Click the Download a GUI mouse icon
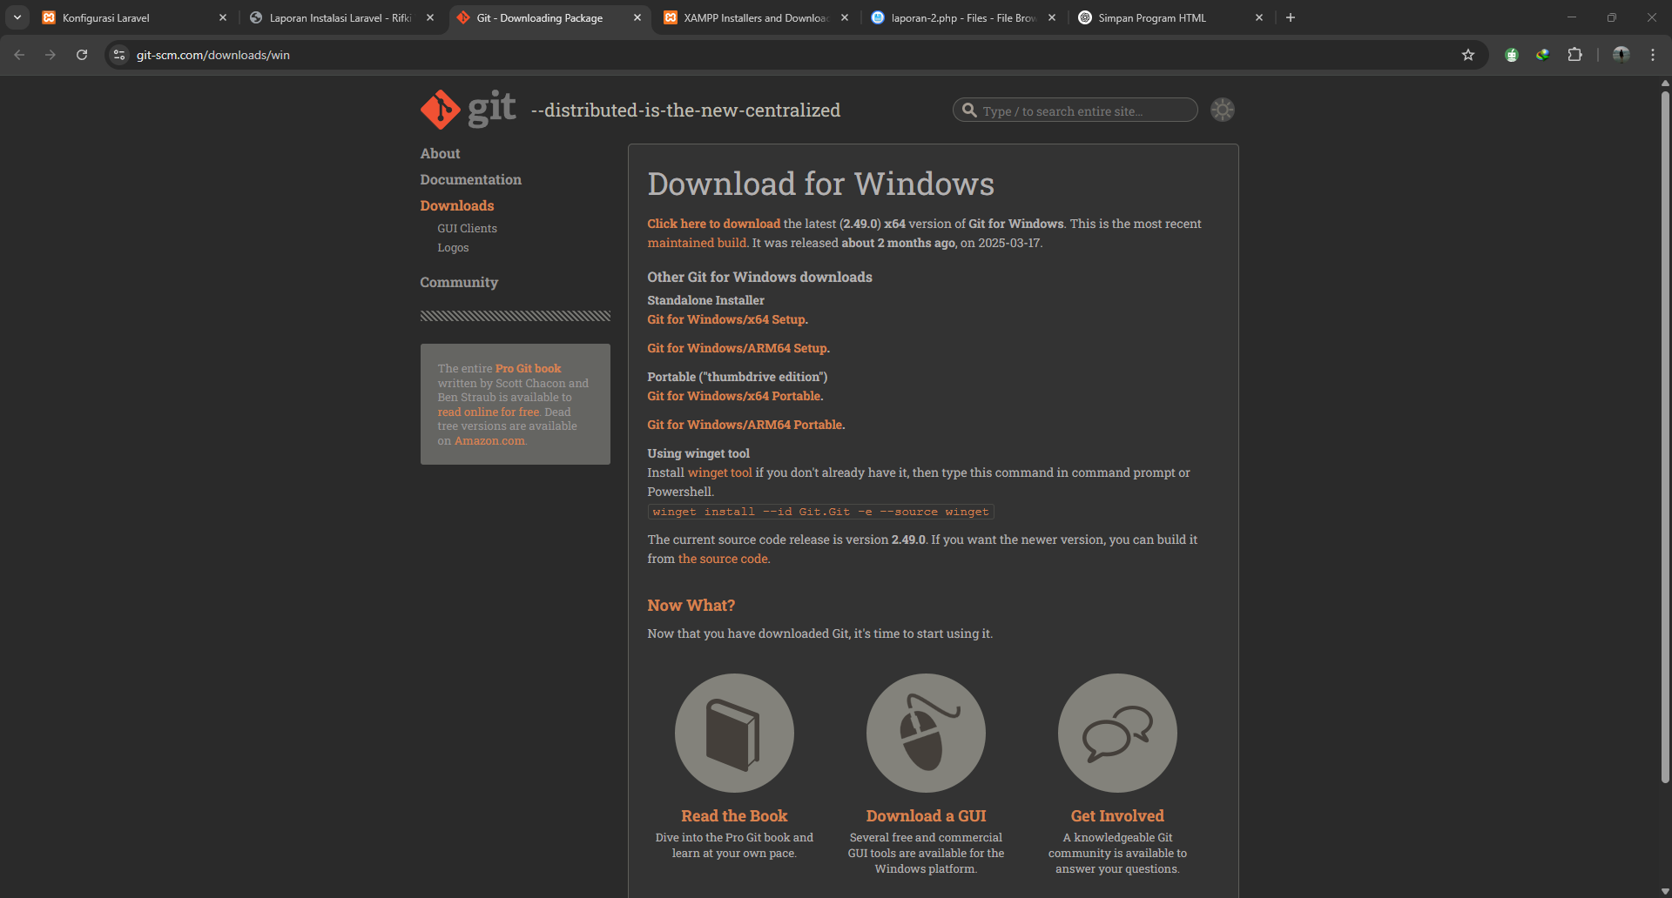The height and width of the screenshot is (898, 1672). (926, 733)
